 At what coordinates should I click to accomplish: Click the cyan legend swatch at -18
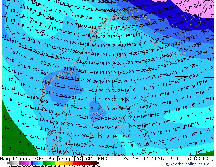pyautogui.click(x=41, y=163)
